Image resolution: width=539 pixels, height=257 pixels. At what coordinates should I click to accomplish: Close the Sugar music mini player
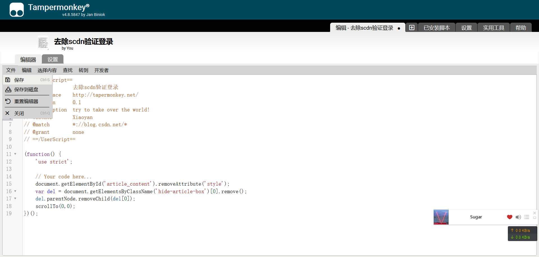pos(535,213)
